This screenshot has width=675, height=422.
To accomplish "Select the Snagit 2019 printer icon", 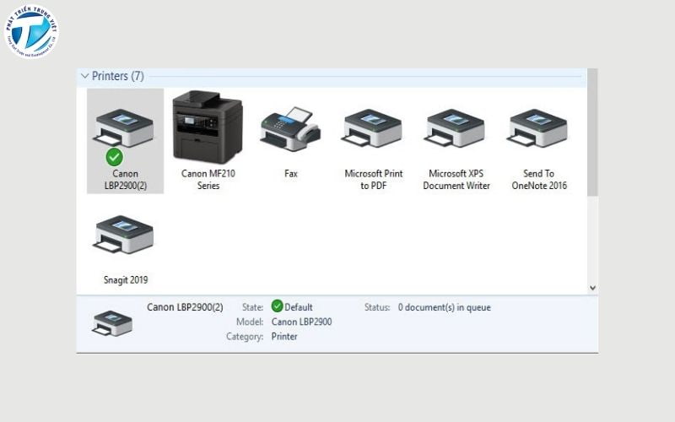I will (123, 235).
